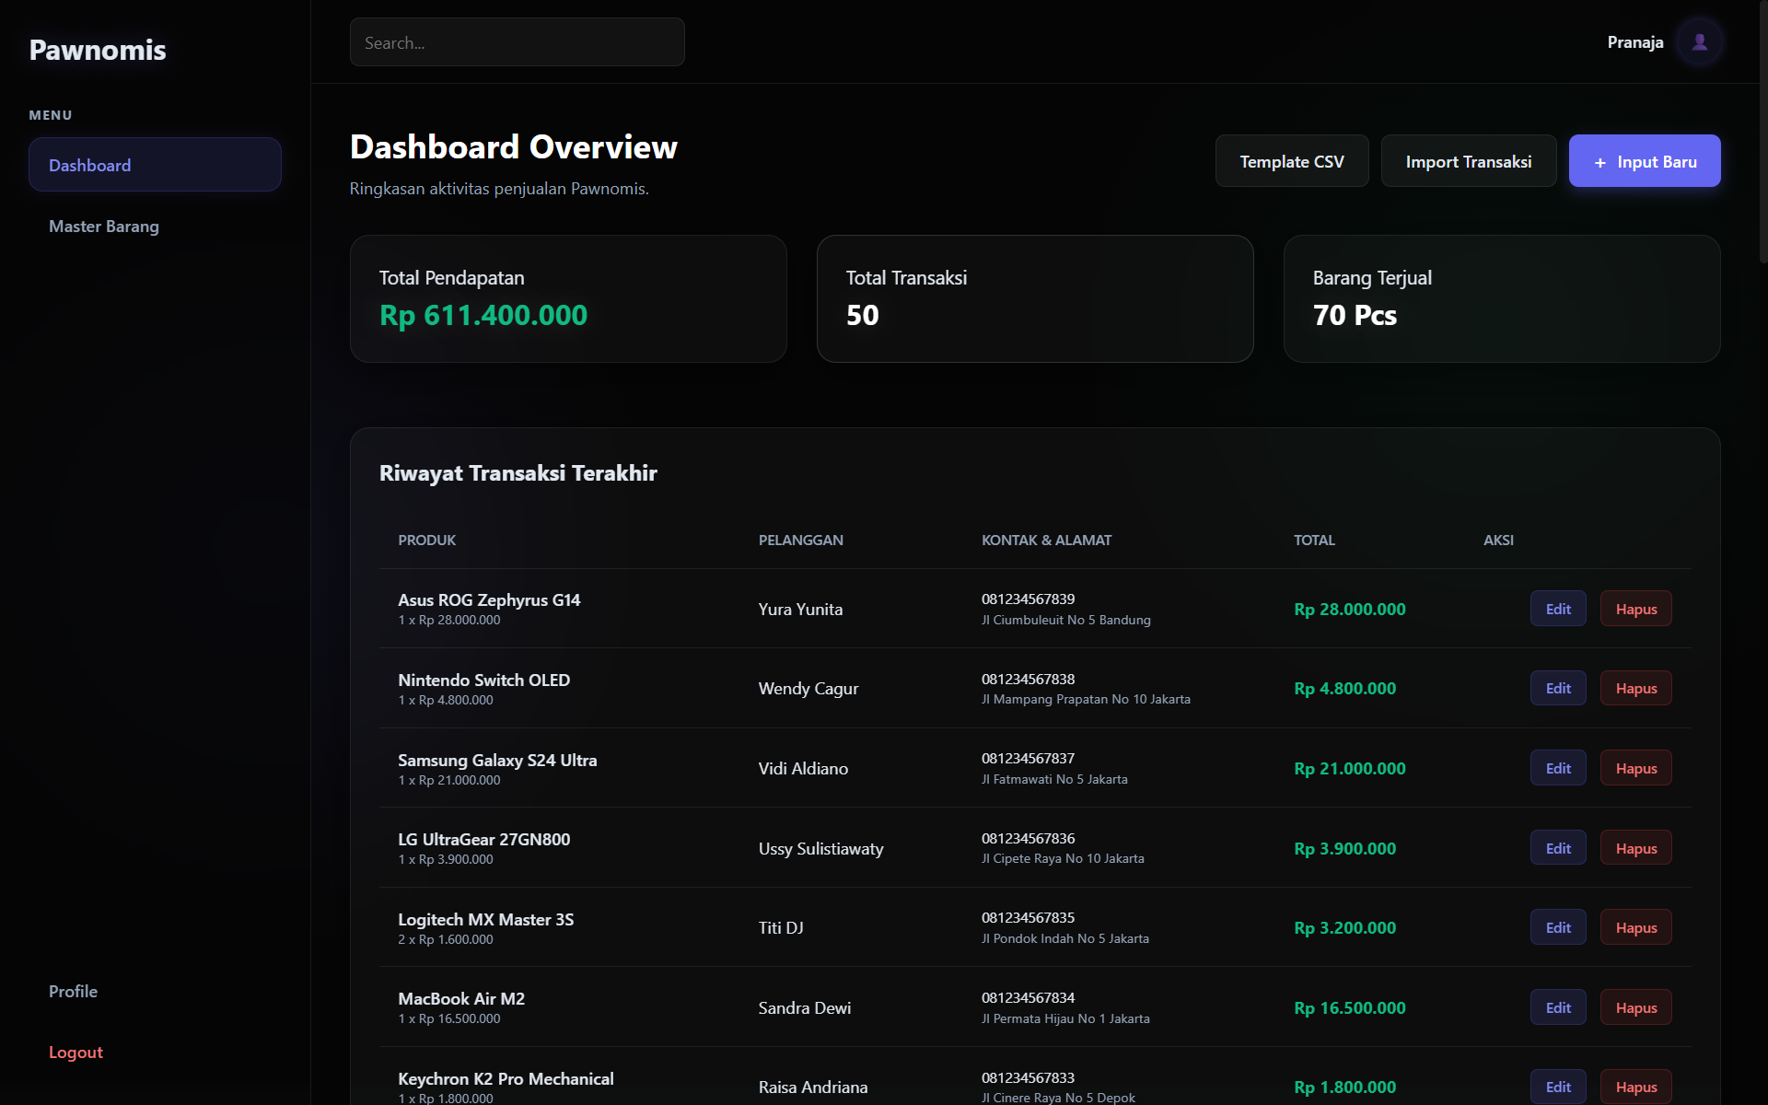Click product name MacBook Air M2
The image size is (1768, 1105).
tap(461, 998)
